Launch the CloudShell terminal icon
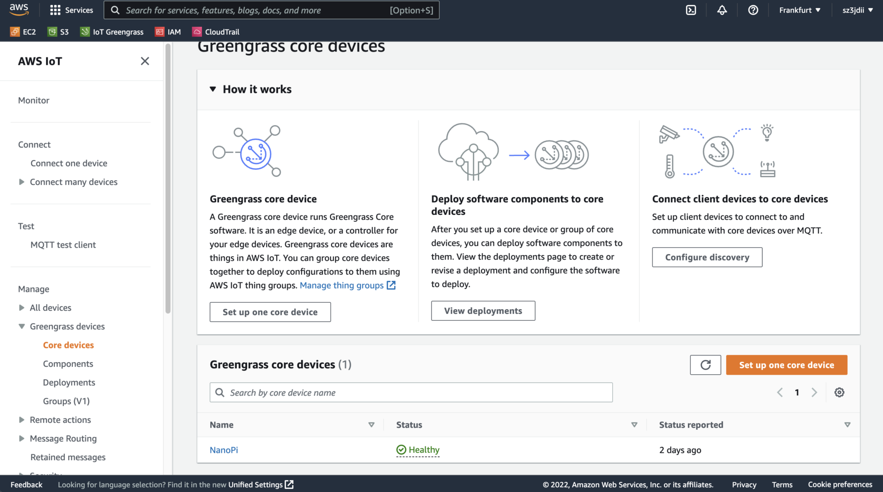883x492 pixels. click(x=691, y=10)
